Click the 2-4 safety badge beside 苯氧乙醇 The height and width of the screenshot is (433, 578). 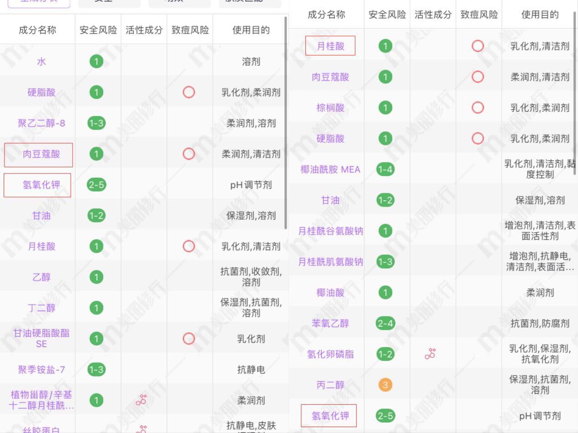386,323
